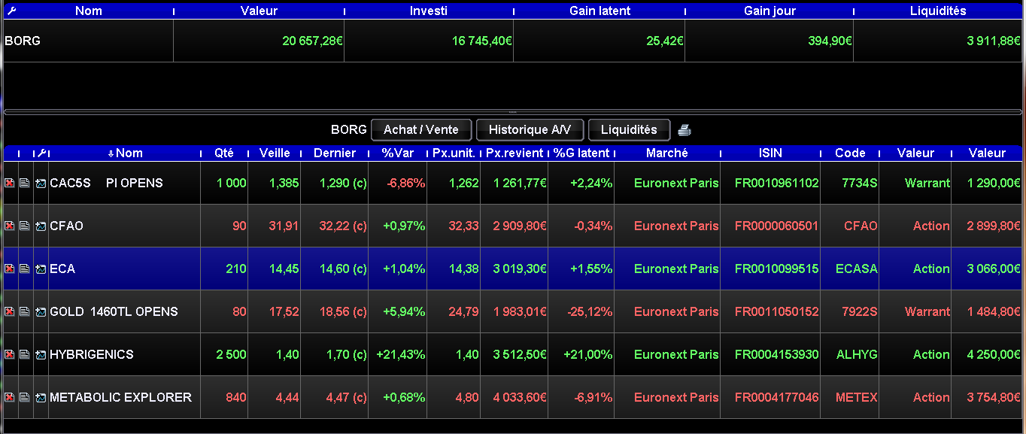Open the chart icon for GOLD 1460TL OPENS
The width and height of the screenshot is (1026, 434).
coord(41,311)
